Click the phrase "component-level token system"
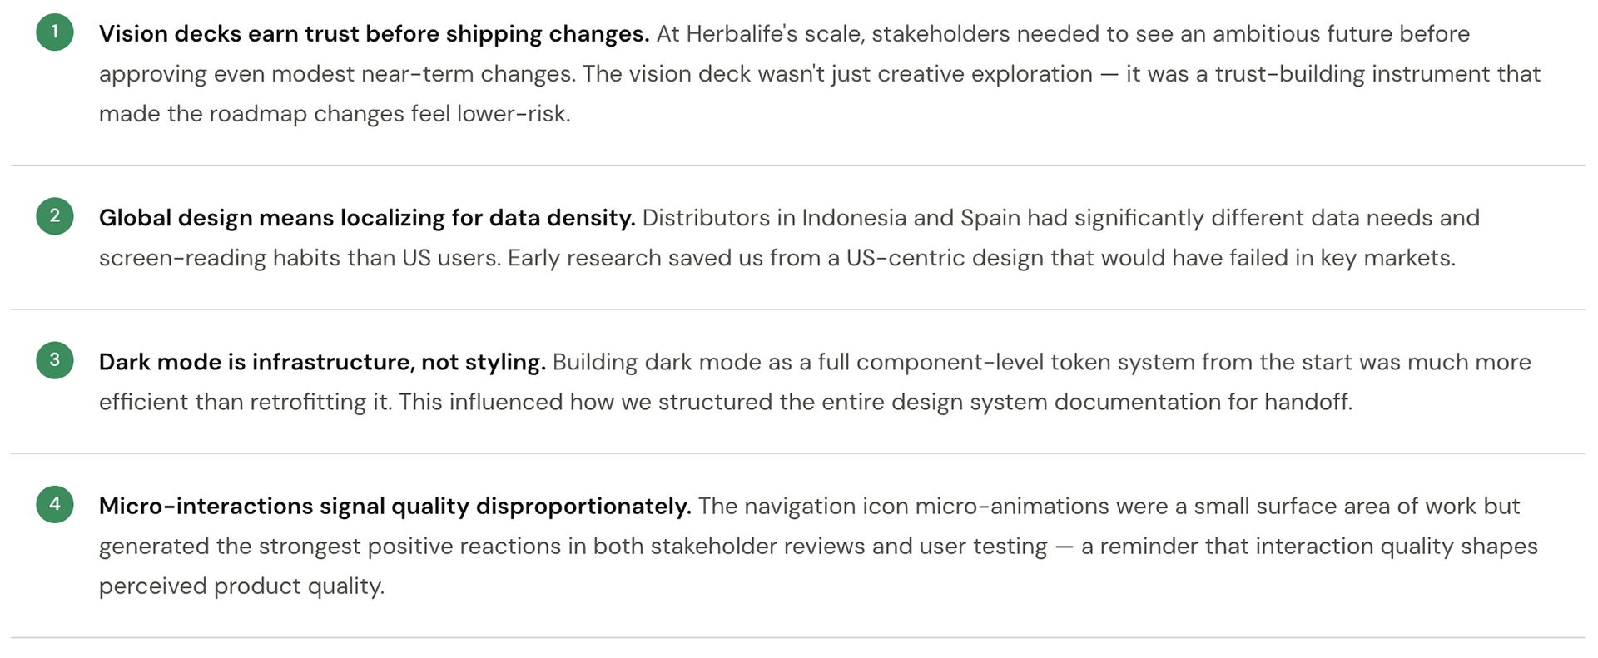The width and height of the screenshot is (1598, 658). (x=1011, y=362)
